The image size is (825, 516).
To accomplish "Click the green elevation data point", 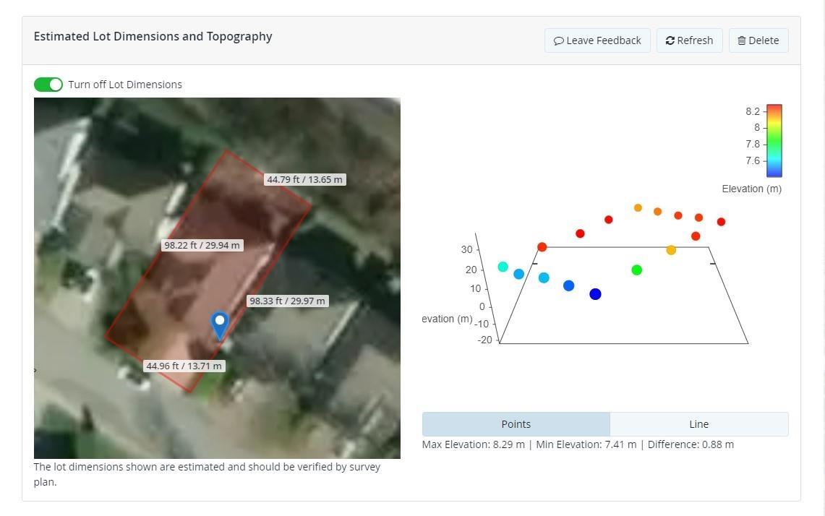I will click(x=636, y=270).
